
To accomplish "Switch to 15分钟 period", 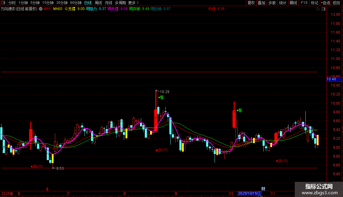I will [x=48, y=3].
